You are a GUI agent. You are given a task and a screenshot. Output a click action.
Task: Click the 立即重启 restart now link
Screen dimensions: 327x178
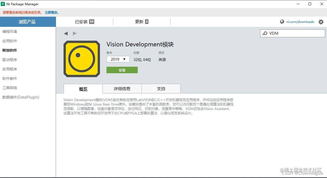click(x=52, y=12)
